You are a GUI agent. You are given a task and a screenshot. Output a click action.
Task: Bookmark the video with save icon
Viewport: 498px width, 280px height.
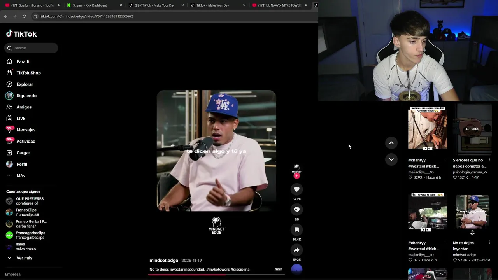pyautogui.click(x=296, y=229)
